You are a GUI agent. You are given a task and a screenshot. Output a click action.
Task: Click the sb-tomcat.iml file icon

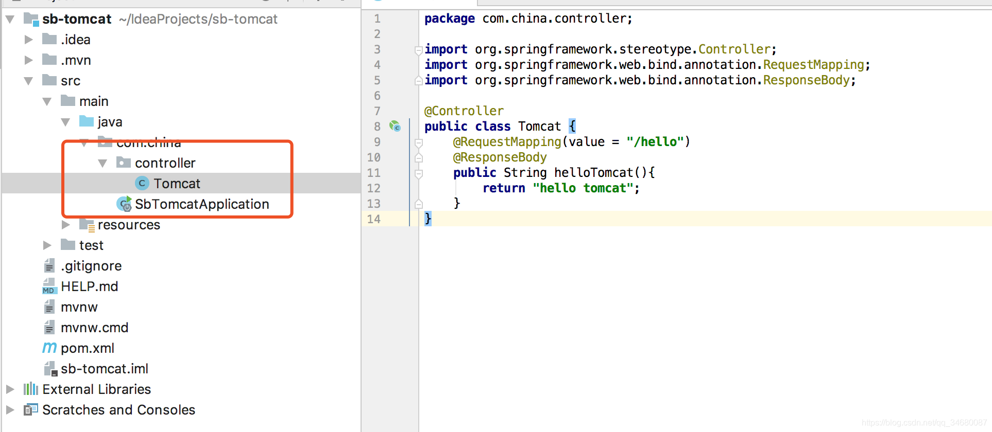(50, 369)
